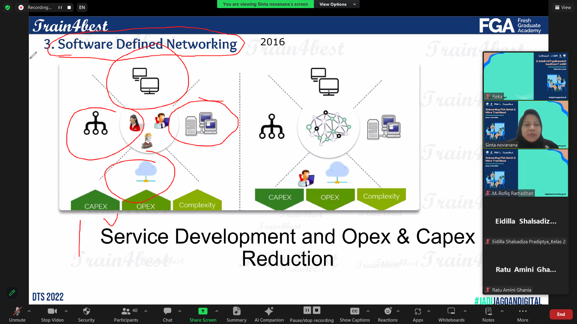Open the View layout menu
Image resolution: width=577 pixels, height=324 pixels.
563,7
